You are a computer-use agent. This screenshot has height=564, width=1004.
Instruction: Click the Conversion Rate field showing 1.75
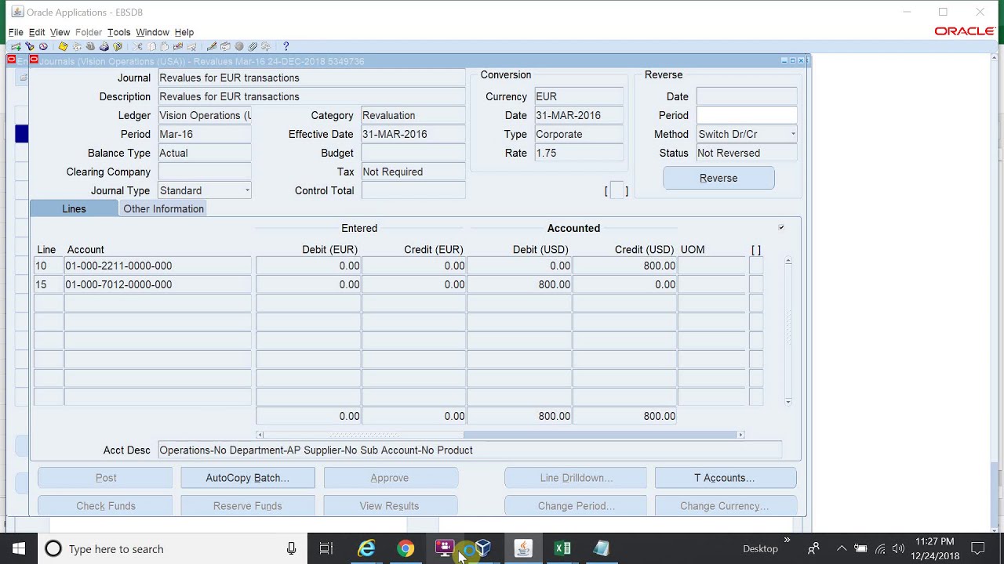(x=579, y=153)
